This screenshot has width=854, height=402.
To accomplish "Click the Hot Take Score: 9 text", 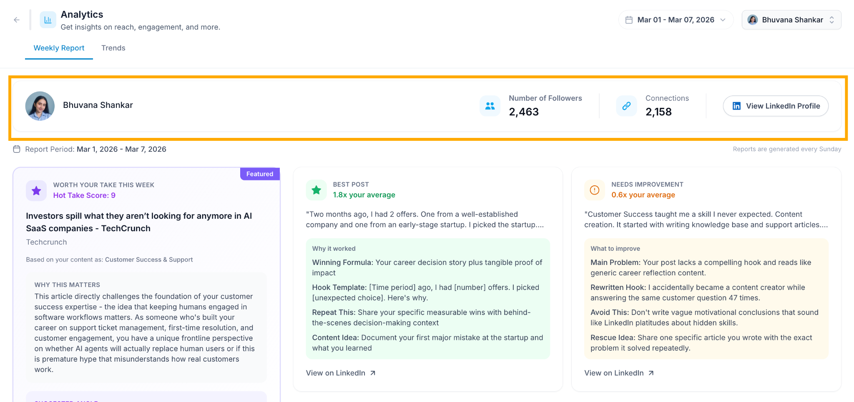I will 84,195.
